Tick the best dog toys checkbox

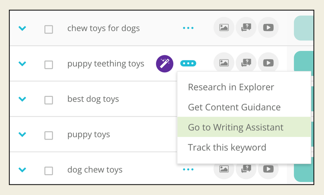tap(49, 100)
